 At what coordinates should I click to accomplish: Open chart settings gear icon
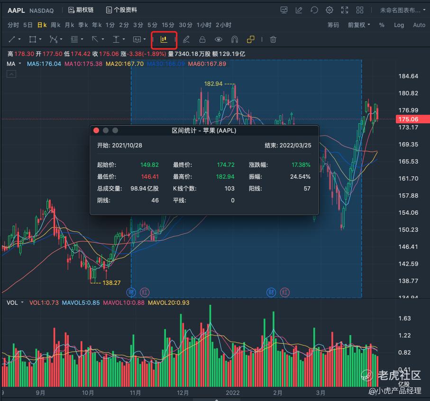(x=329, y=10)
